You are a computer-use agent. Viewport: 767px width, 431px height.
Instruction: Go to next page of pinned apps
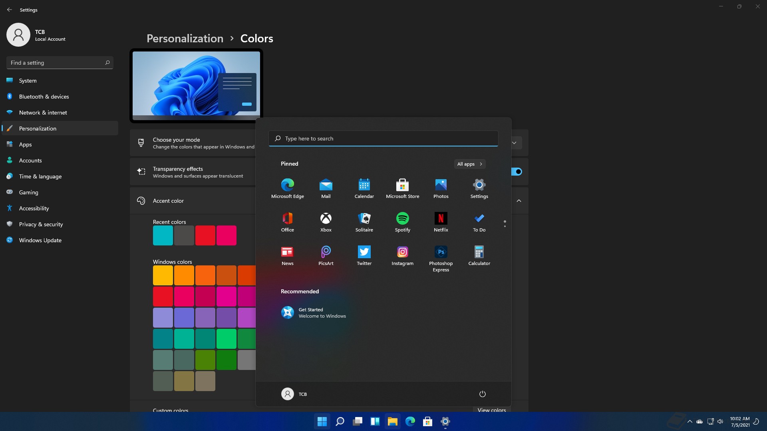pos(505,226)
